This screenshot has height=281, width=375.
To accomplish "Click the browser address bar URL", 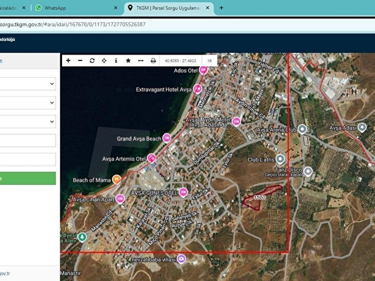I will (73, 25).
